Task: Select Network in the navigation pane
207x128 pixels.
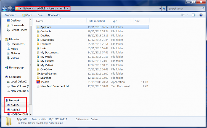Action: pos(14,100)
